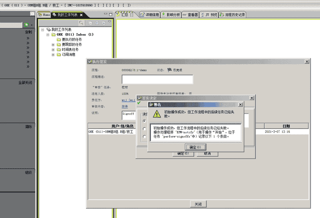This screenshot has width=320, height=218.
Task: Click the small icon at the sidebar's top-right corner
Action: tap(32, 14)
